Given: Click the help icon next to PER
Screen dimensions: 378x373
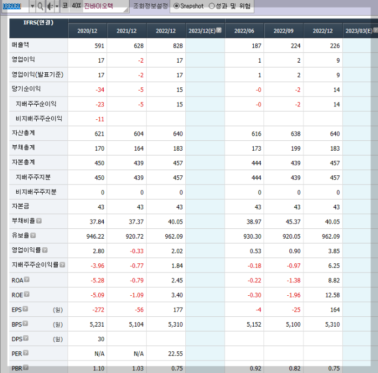Looking at the screenshot, I should (x=26, y=353).
